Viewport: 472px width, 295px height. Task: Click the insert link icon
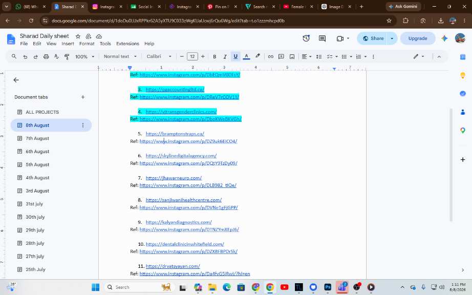coord(271,56)
